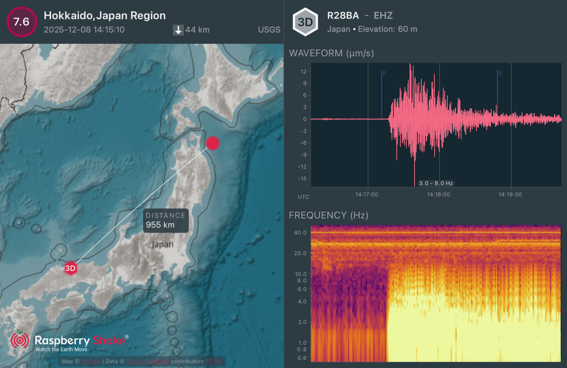Open the Gempa attribution link

coord(91,362)
